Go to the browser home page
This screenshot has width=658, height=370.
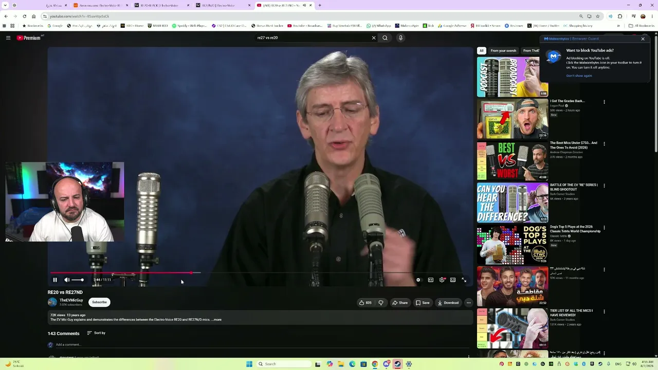pos(34,16)
